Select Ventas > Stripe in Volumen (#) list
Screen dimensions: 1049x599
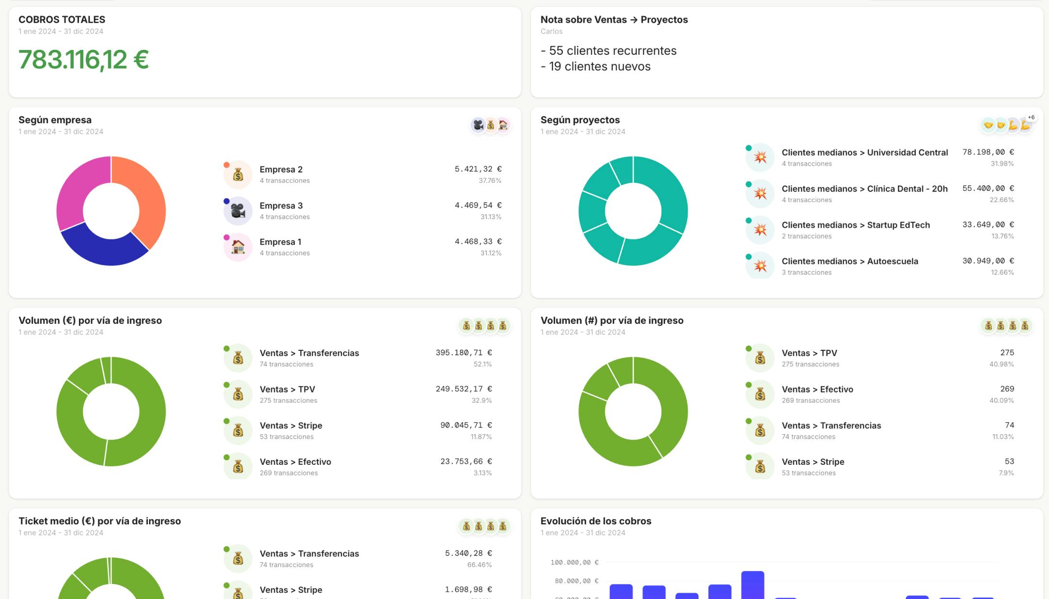coord(812,462)
